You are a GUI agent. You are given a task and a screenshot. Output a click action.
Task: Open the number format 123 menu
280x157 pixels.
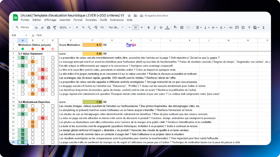[x=102, y=27]
